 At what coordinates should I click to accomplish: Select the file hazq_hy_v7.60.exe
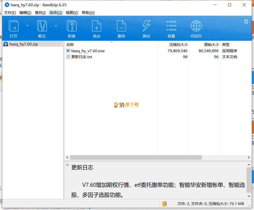88,51
